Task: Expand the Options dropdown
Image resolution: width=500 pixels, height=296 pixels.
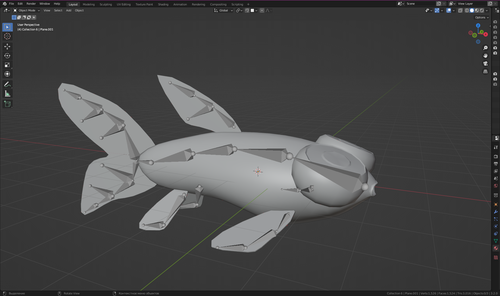Action: pos(482,17)
